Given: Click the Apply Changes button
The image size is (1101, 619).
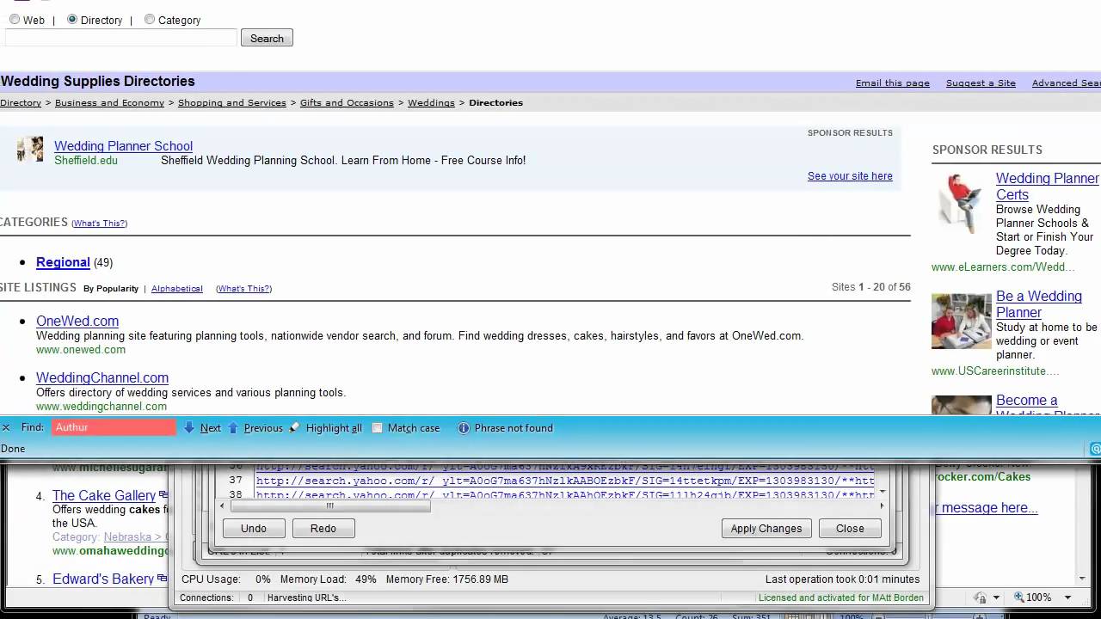Looking at the screenshot, I should click(766, 529).
